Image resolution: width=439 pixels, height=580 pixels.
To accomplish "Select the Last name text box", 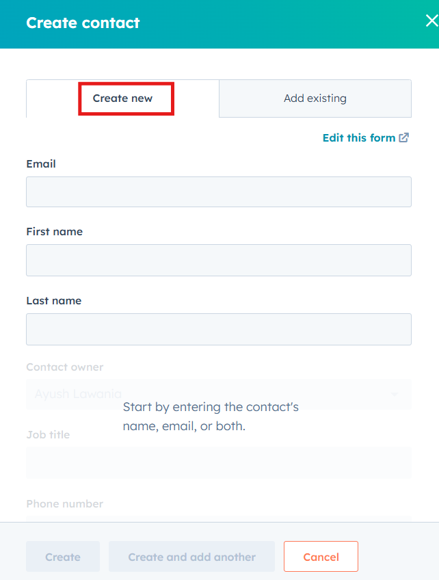I will pos(218,329).
